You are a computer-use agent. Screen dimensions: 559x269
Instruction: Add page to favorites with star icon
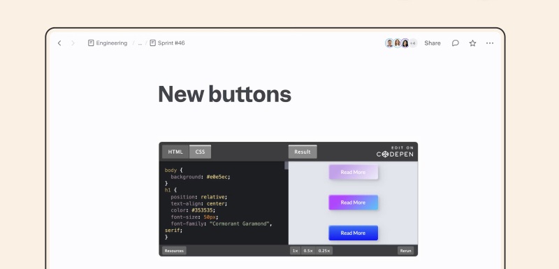coord(473,43)
